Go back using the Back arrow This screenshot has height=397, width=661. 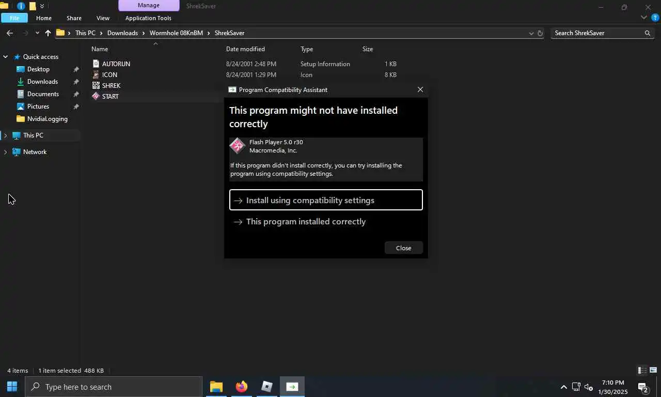point(10,33)
